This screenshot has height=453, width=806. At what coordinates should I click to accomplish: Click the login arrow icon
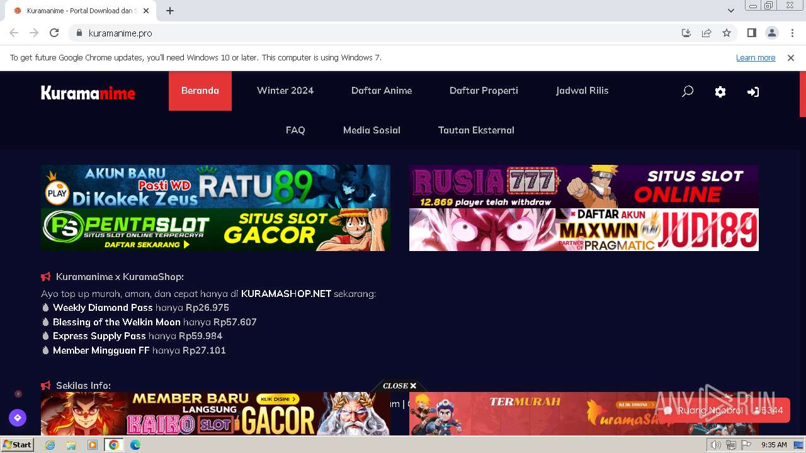click(753, 91)
